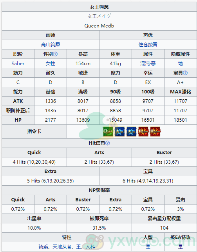
Task: Select the title 女王梅芙
Action: click(99, 7)
